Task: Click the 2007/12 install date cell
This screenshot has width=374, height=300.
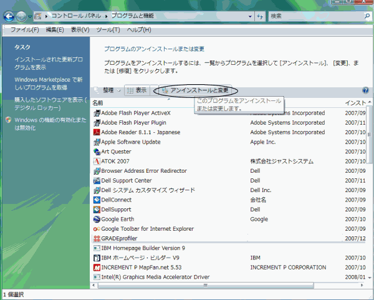Action: [355, 238]
